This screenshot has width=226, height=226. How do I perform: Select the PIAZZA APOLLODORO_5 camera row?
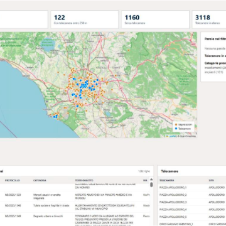[191, 217]
